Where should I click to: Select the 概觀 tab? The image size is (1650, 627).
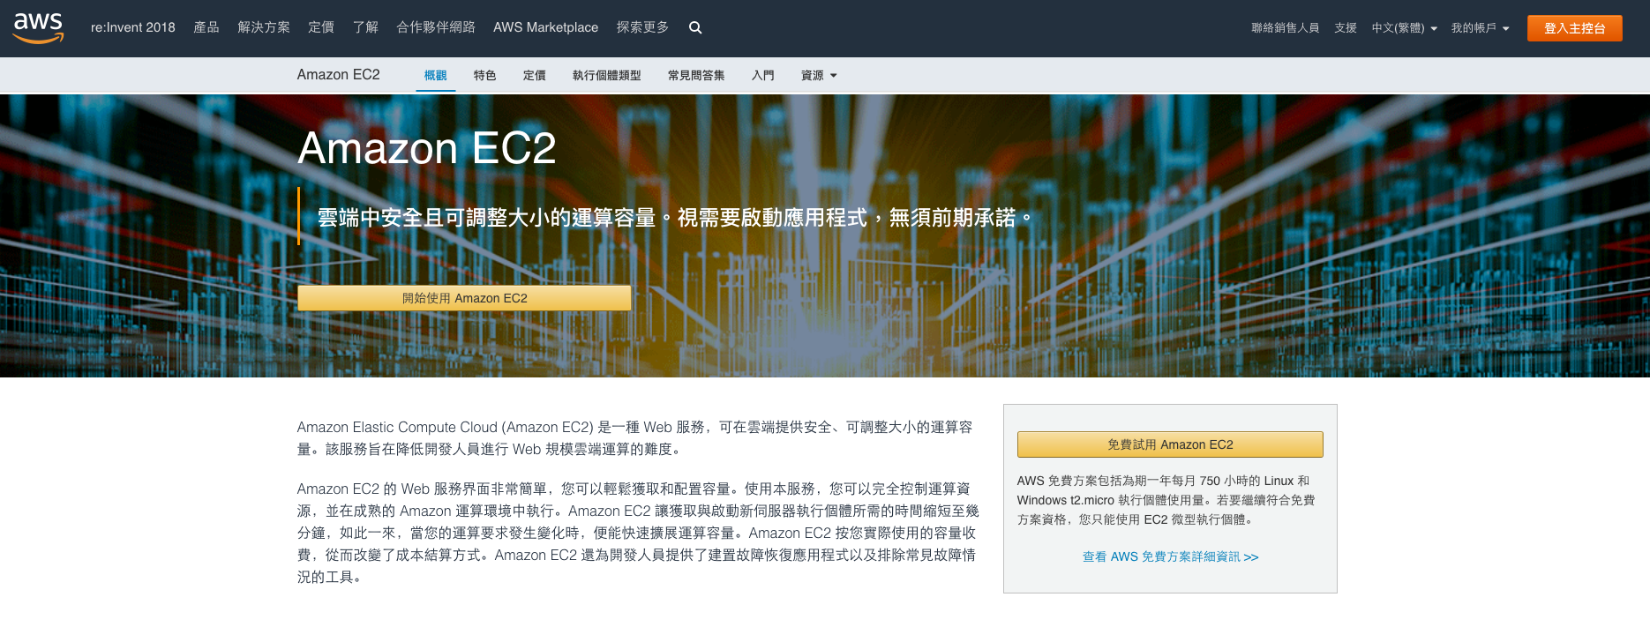click(436, 76)
